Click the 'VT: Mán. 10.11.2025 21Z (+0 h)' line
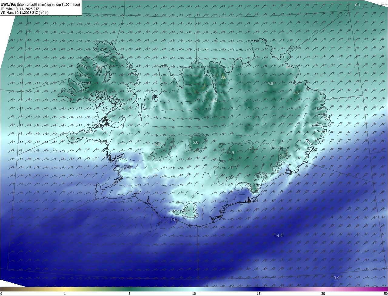 tap(25, 13)
